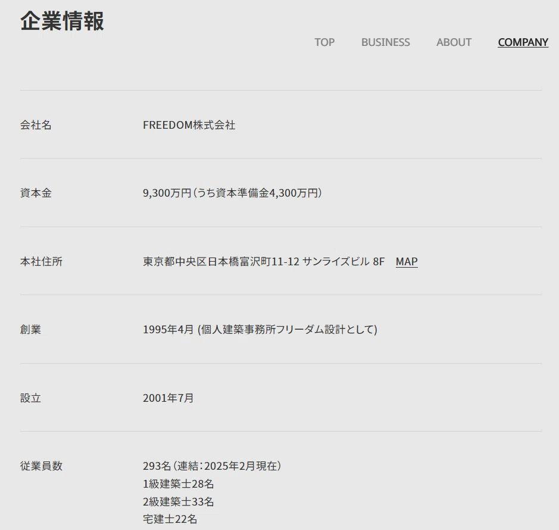Click the 設立 row label
The image size is (559, 530).
(30, 398)
